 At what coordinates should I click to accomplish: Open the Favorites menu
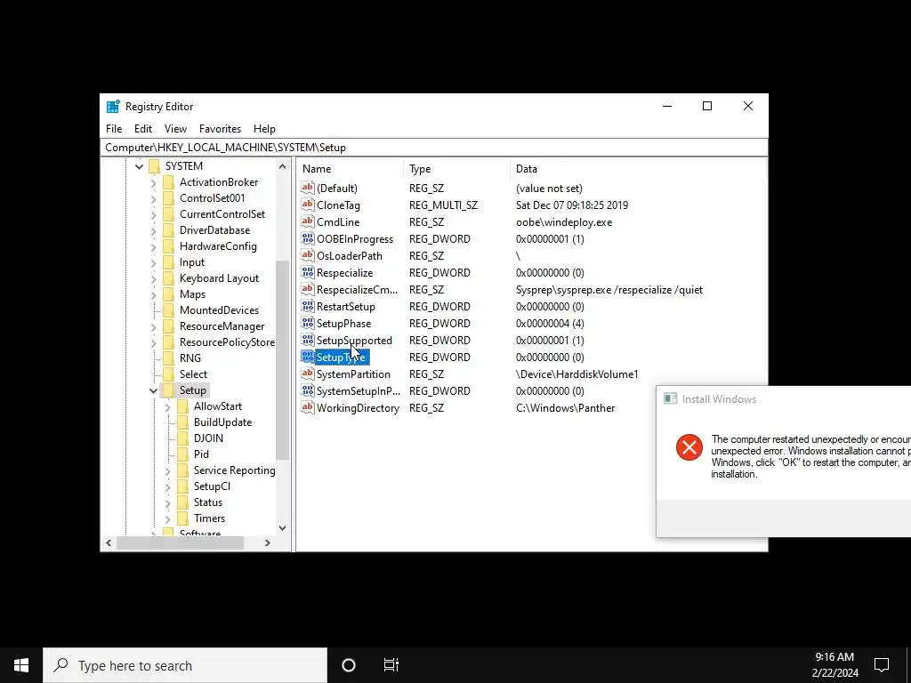[x=221, y=129]
